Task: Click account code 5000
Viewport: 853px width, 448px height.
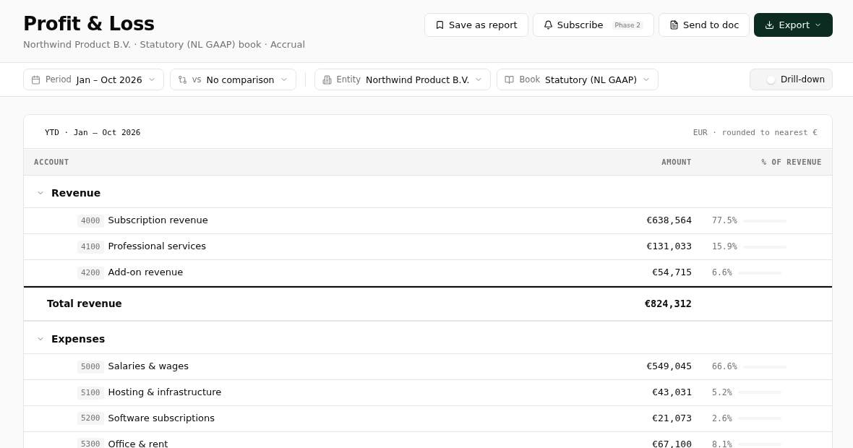Action: click(90, 367)
